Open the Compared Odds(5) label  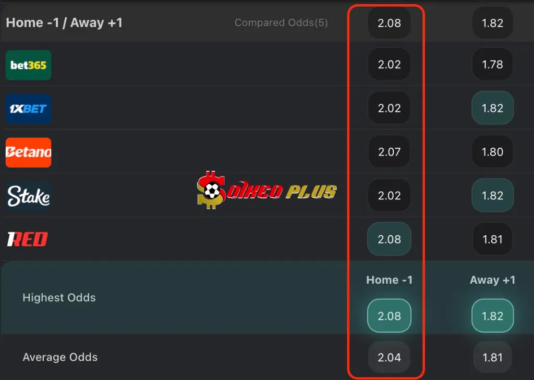281,23
